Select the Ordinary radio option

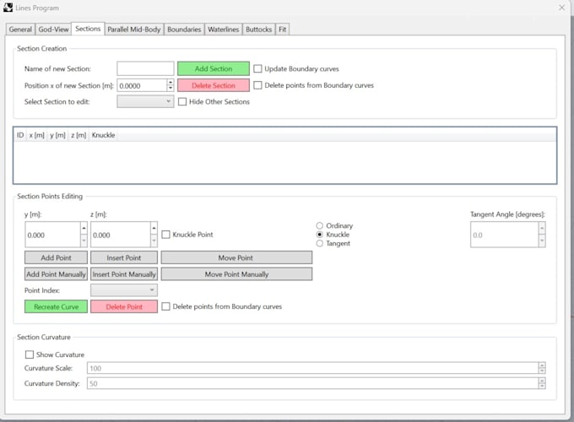pyautogui.click(x=320, y=225)
